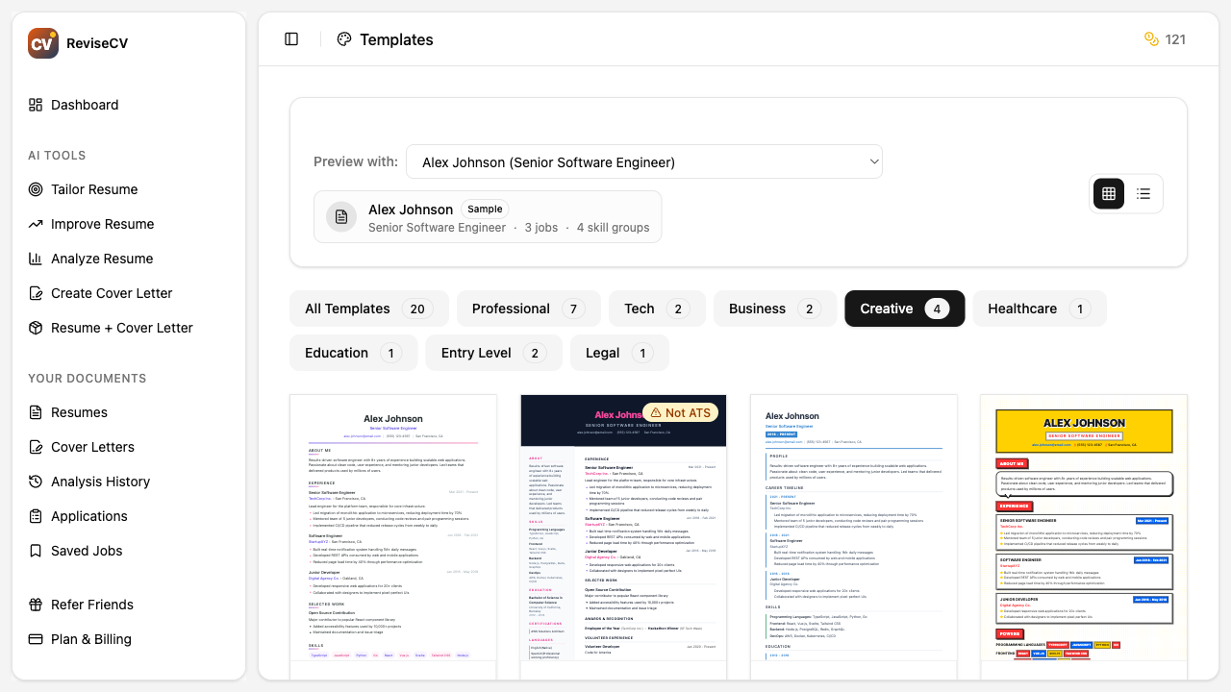This screenshot has width=1231, height=692.
Task: Click the Improve Resume trending arrow icon
Action: point(35,224)
